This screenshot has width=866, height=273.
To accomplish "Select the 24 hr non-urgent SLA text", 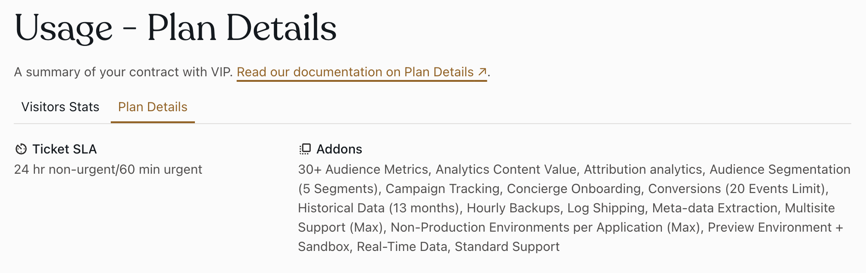I will point(108,169).
